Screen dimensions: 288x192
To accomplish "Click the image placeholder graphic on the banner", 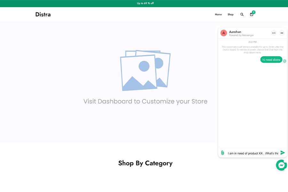I will 145,70.
